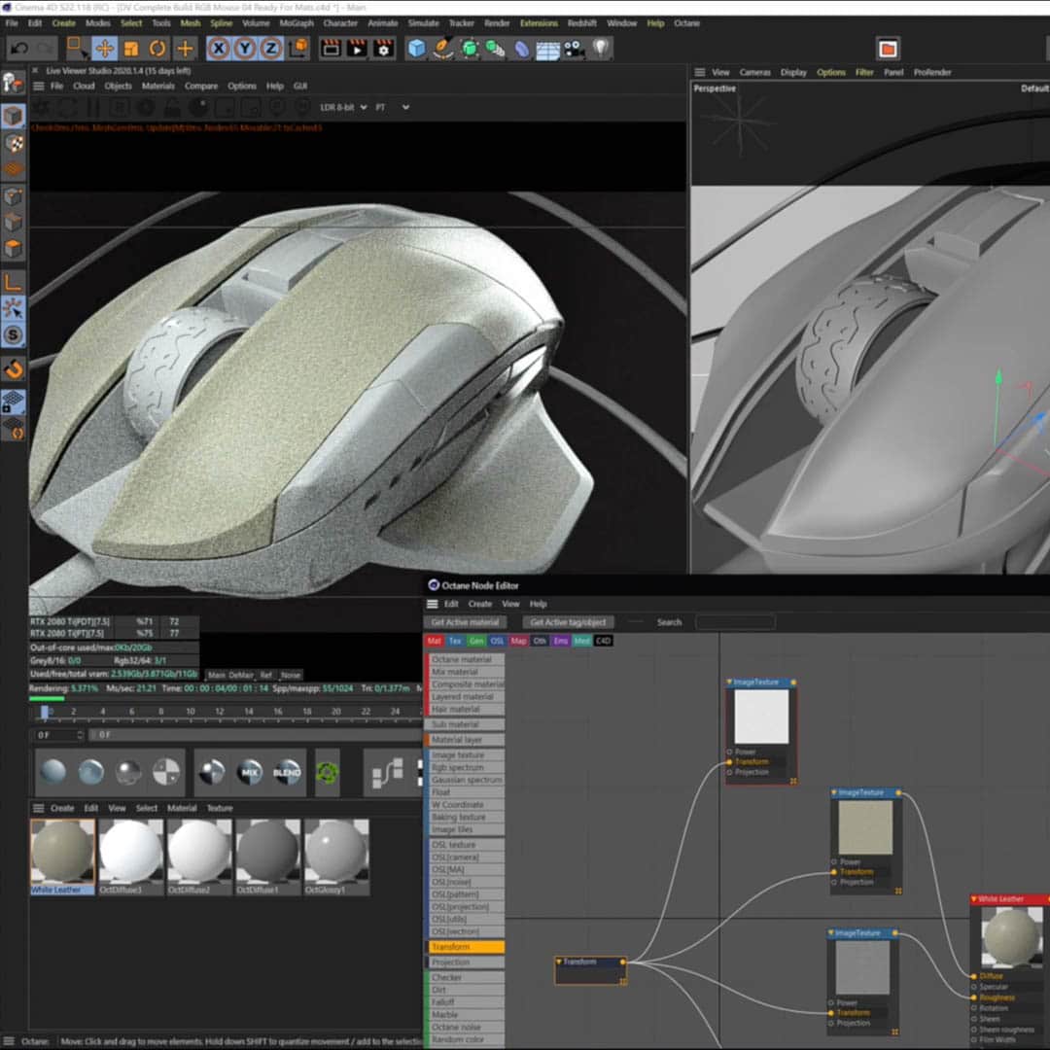
Task: Click the Octane Blend material sphere icon
Action: tap(287, 772)
